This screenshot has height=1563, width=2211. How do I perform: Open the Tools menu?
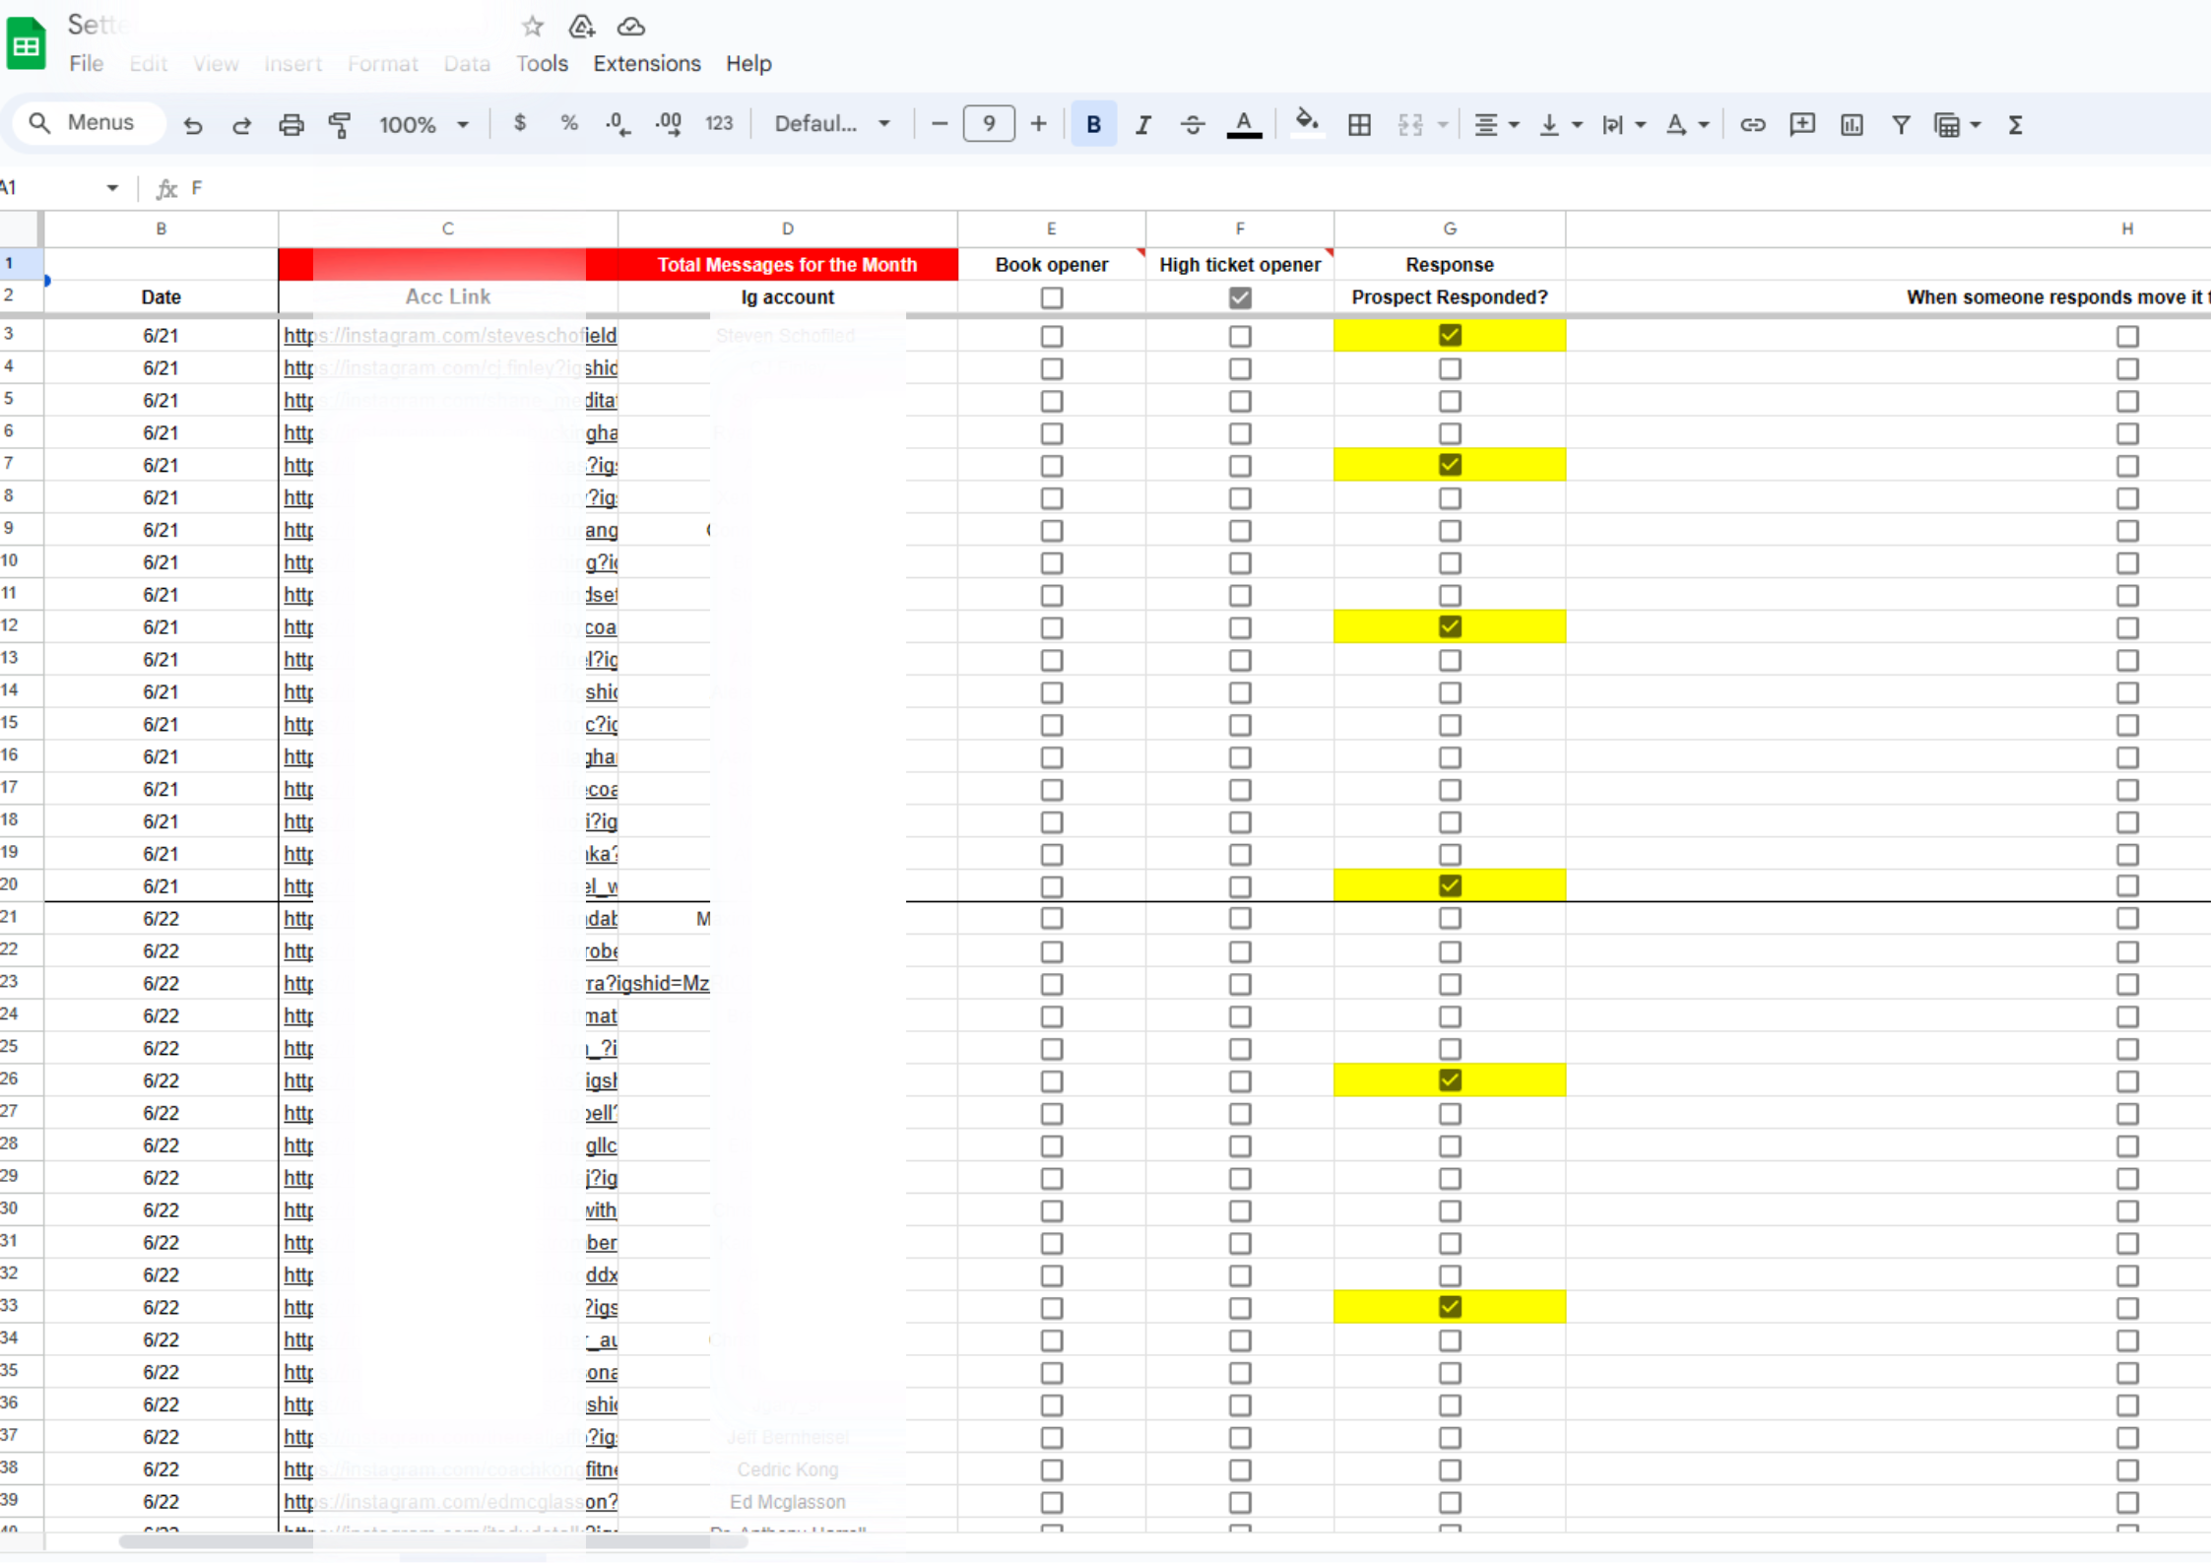click(542, 63)
